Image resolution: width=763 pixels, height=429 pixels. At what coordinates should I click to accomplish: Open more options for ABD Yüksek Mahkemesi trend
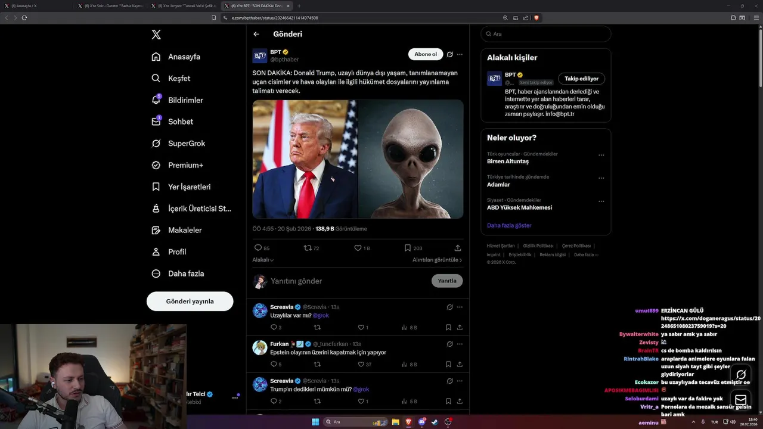click(601, 201)
